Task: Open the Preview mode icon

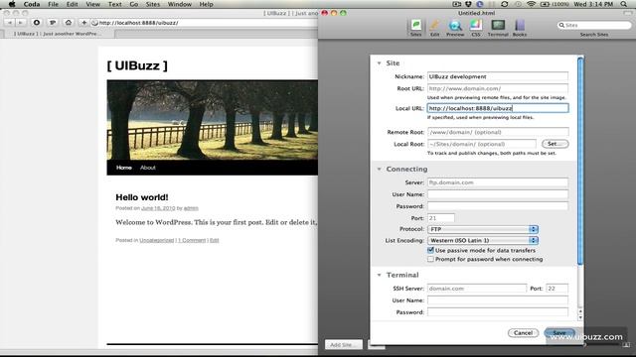Action: [455, 28]
